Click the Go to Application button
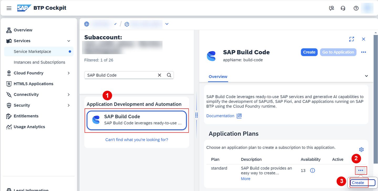Screen dimensions: 378x191 [x=338, y=52]
